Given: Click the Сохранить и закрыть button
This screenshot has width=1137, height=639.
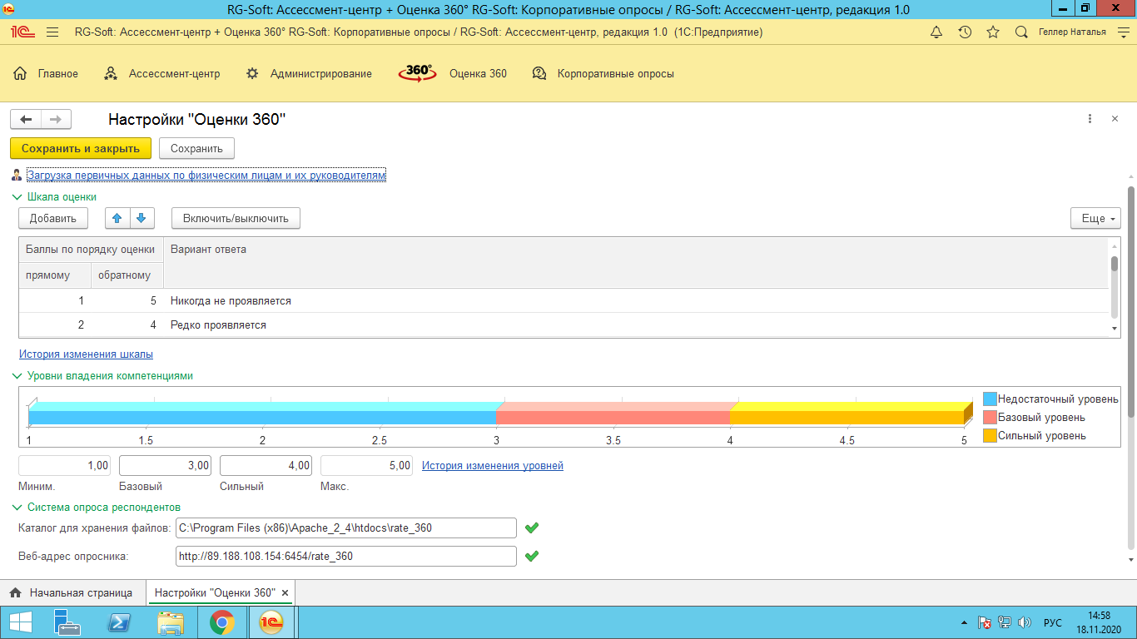Looking at the screenshot, I should point(81,148).
